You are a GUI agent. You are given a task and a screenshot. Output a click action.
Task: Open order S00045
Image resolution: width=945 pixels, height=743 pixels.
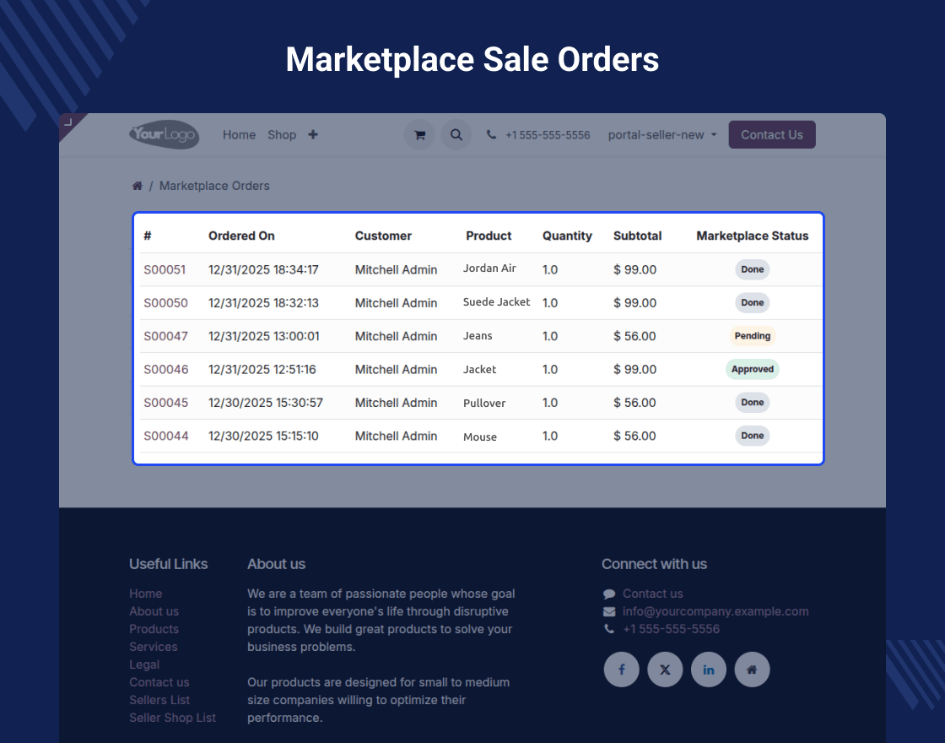click(165, 402)
